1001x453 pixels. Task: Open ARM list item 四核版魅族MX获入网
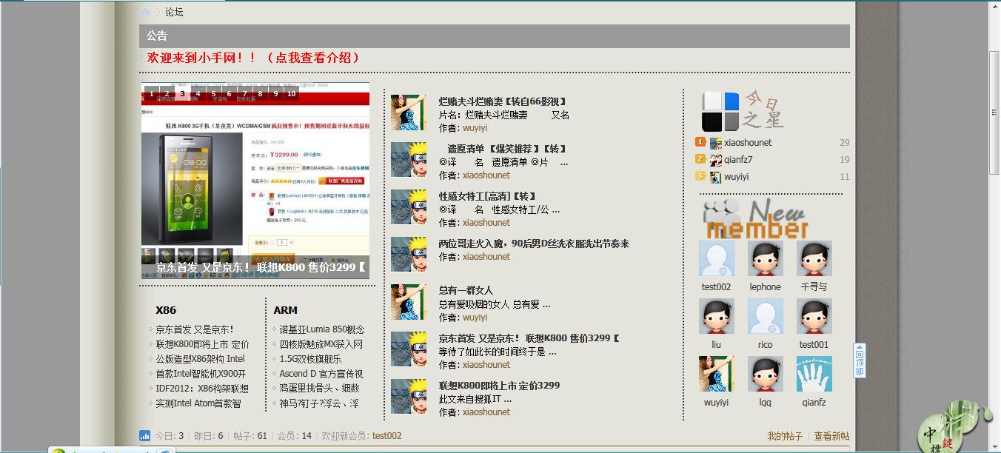321,344
